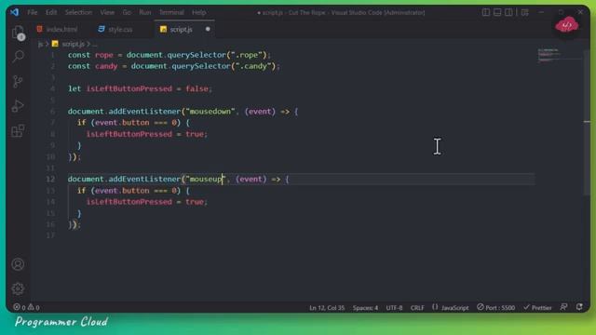Viewport: 596px width, 335px height.
Task: Click the red cloud code logo
Action: [567, 25]
